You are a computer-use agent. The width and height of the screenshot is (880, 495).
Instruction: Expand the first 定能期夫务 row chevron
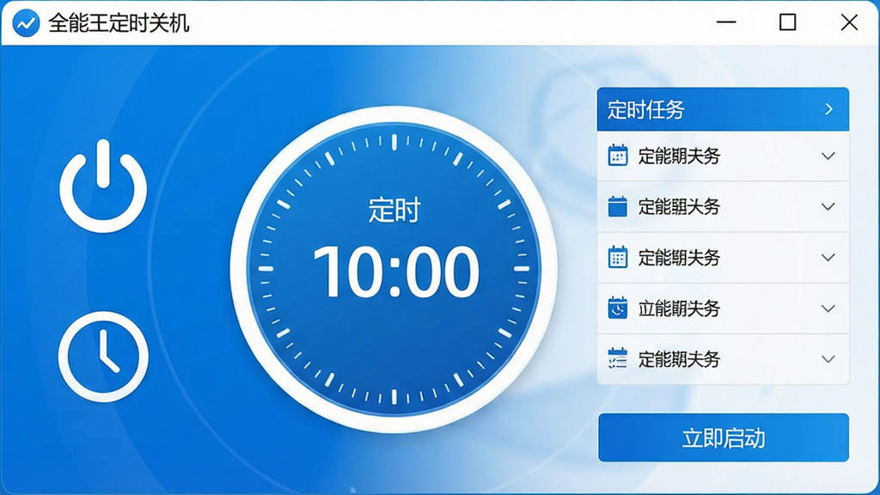[828, 156]
